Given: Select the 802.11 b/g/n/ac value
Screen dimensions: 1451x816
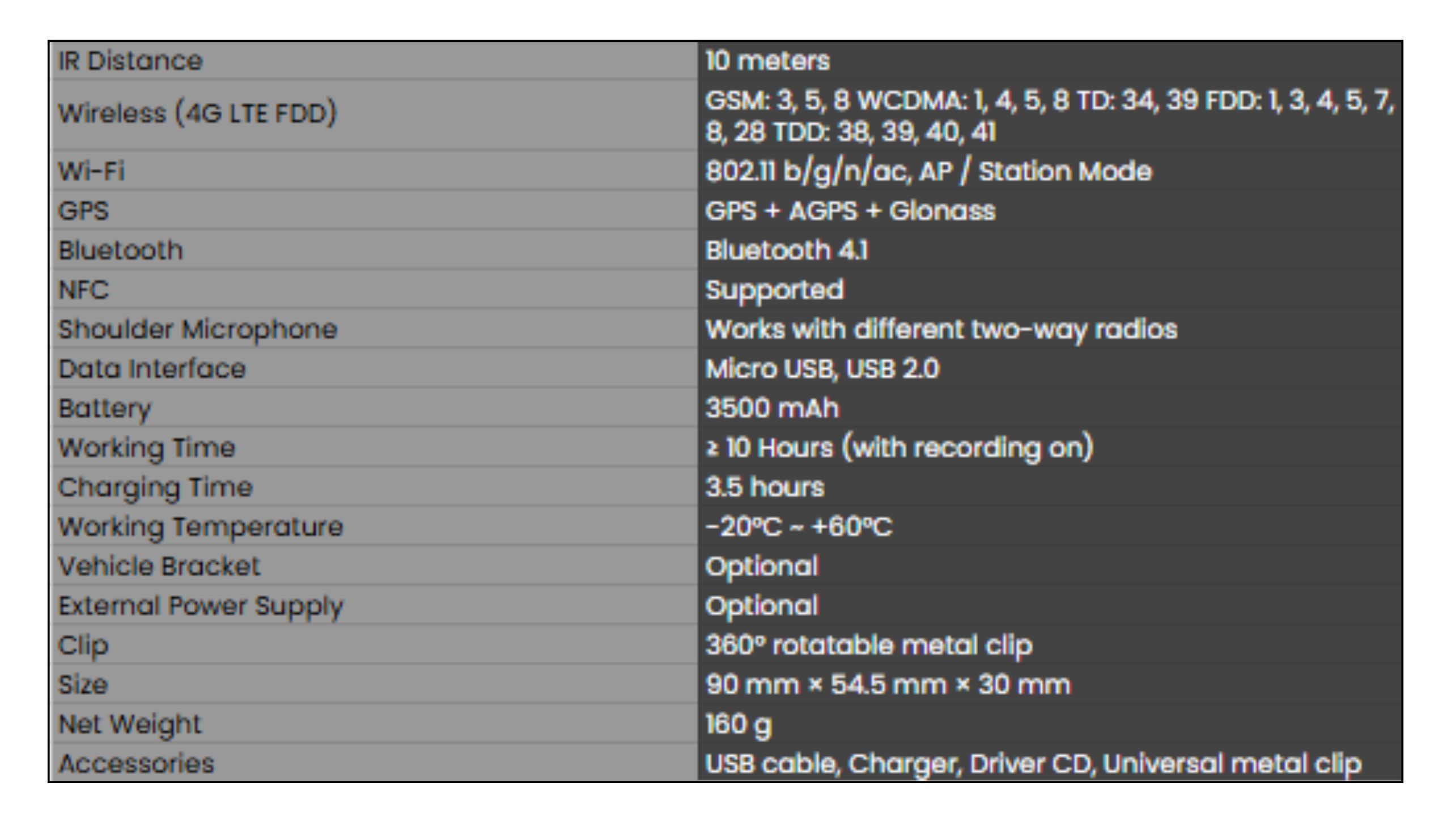Looking at the screenshot, I should [928, 171].
